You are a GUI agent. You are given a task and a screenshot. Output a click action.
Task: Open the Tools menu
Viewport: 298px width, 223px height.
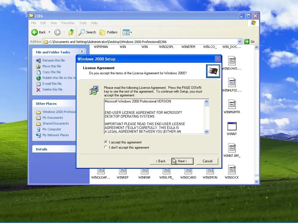[83, 23]
